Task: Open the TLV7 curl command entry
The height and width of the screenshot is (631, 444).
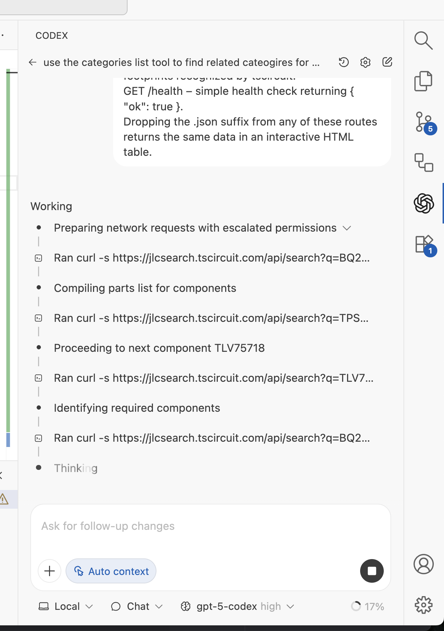Action: tap(214, 378)
